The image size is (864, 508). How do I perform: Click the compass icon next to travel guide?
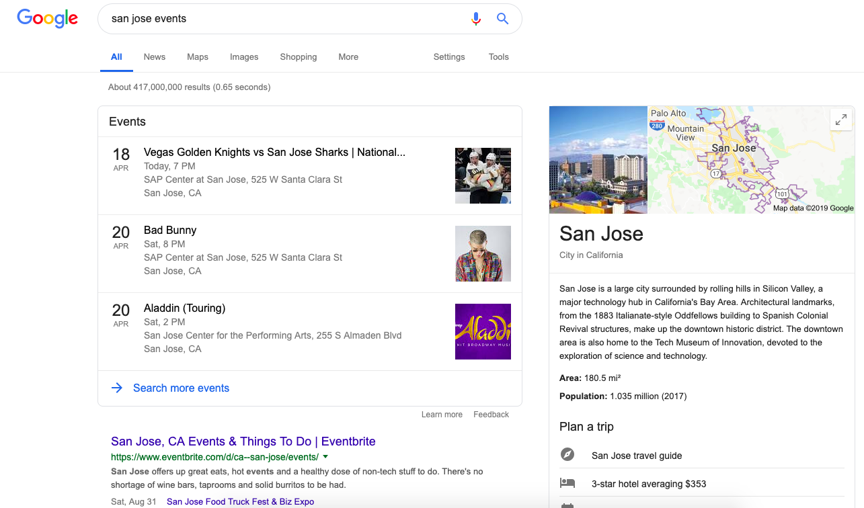click(568, 454)
